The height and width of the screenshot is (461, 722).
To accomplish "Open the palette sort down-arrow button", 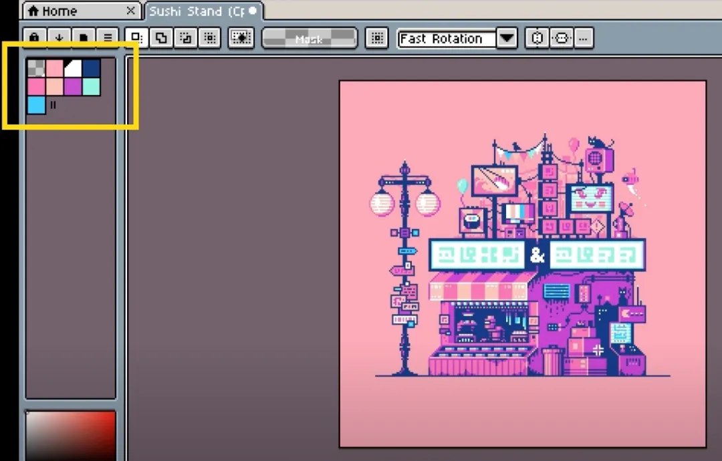I will point(59,37).
